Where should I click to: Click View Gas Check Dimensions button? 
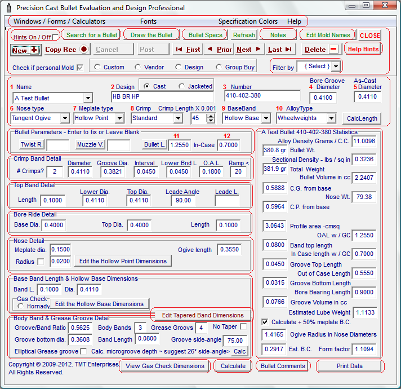pyautogui.click(x=165, y=366)
